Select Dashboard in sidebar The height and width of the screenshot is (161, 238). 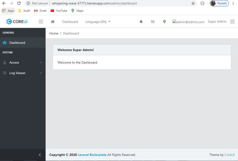(23, 43)
